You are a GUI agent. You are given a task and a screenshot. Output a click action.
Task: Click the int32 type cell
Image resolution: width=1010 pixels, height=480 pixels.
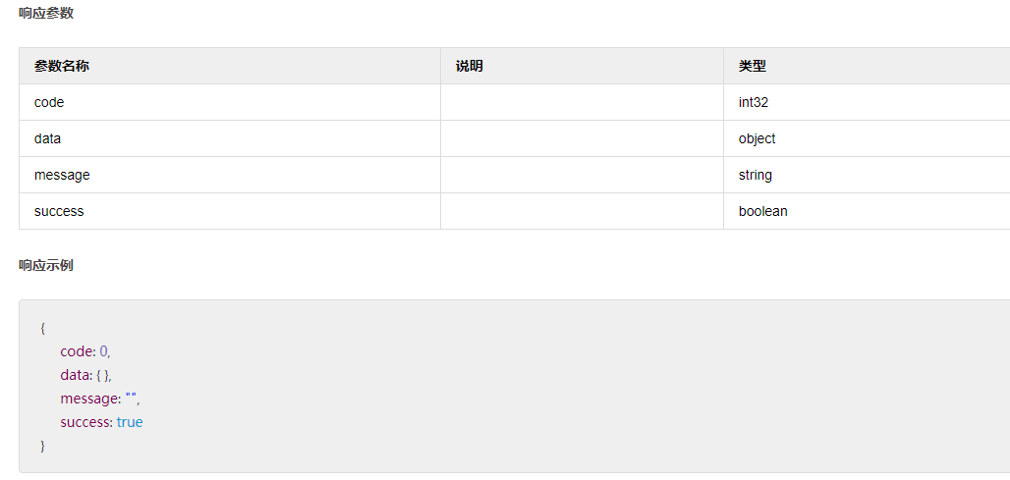[754, 102]
